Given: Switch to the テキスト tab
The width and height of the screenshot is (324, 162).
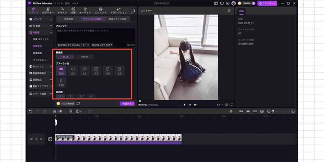Looking at the screenshot, I should pyautogui.click(x=62, y=11).
